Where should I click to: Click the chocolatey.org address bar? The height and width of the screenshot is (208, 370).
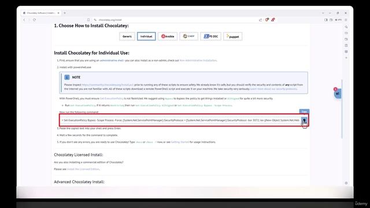click(175, 20)
